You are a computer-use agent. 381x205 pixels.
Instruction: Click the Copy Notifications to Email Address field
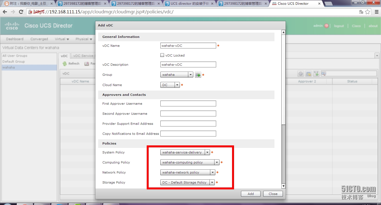coord(188,134)
